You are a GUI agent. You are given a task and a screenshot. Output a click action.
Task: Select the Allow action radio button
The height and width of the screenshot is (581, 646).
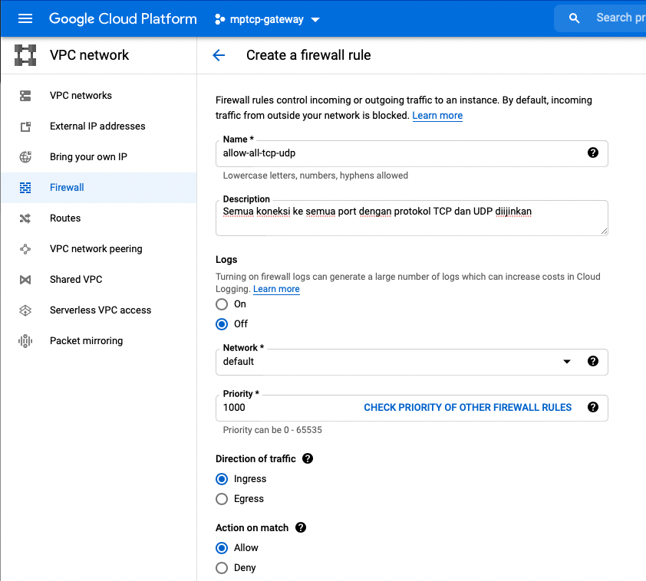coord(222,548)
